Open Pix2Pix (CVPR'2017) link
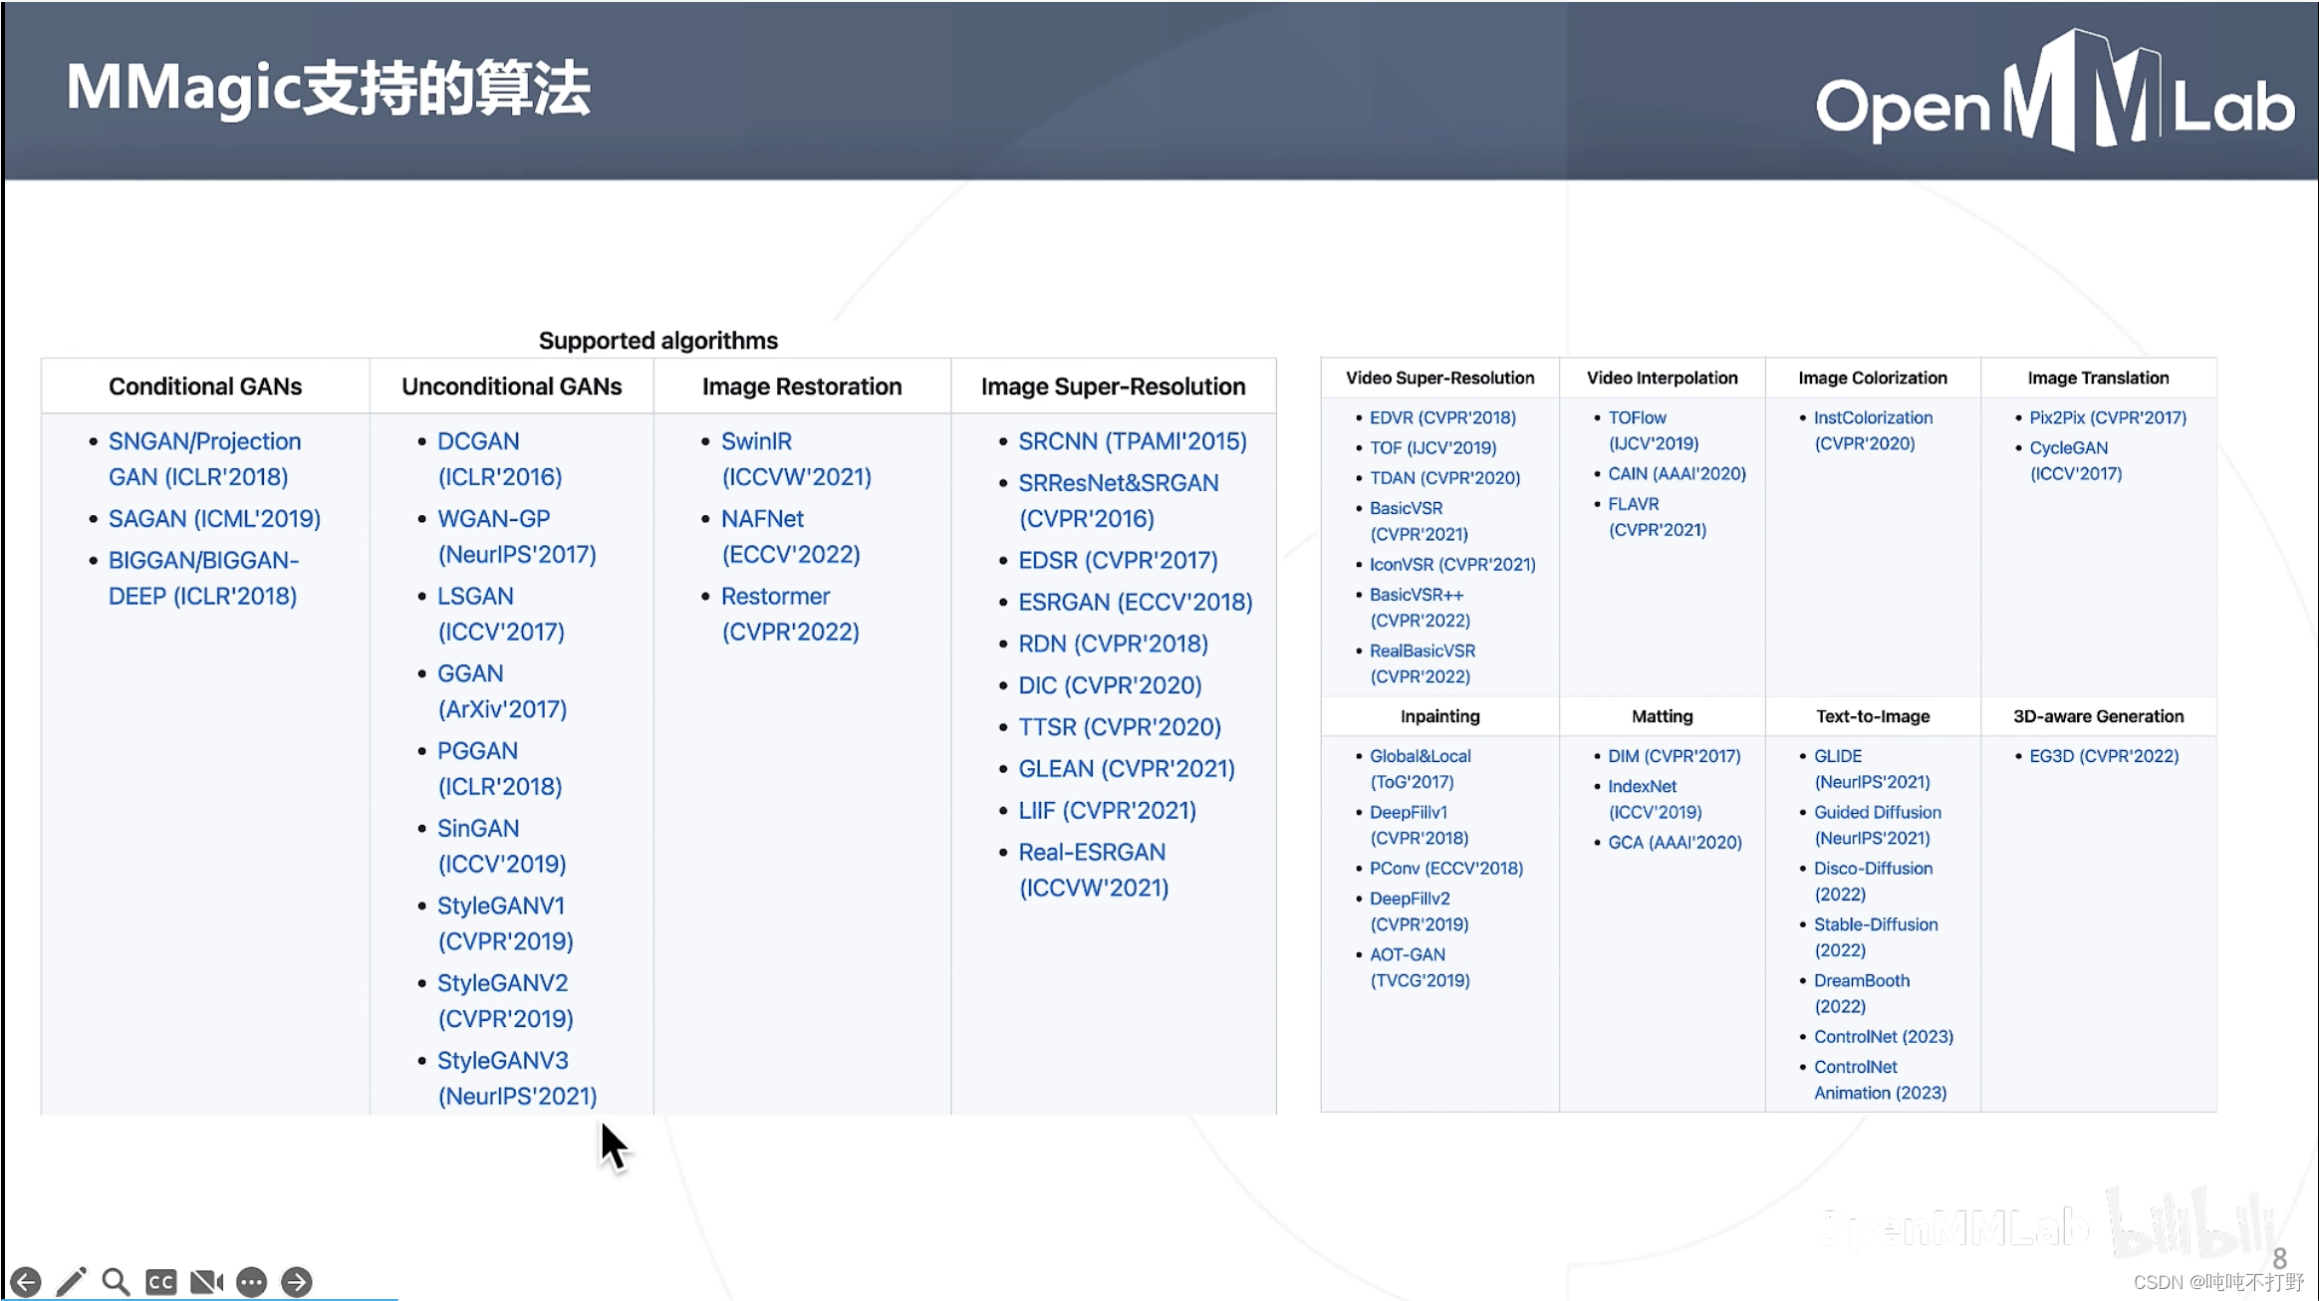 (2108, 418)
